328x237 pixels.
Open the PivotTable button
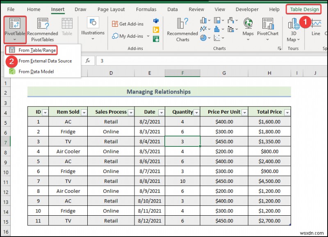click(15, 30)
